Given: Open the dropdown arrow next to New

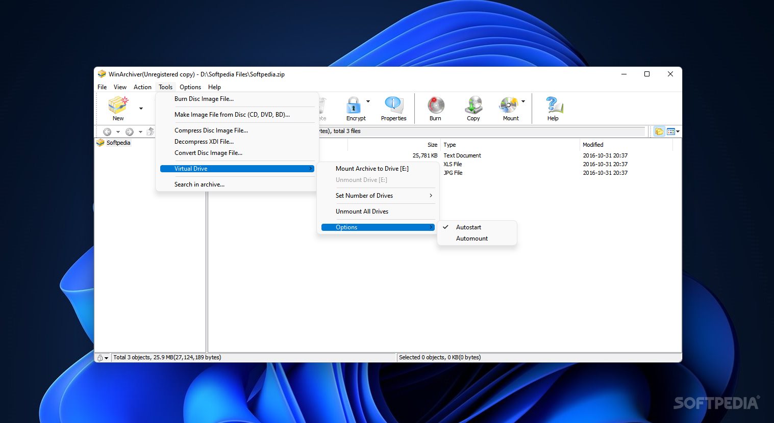Looking at the screenshot, I should (x=141, y=109).
